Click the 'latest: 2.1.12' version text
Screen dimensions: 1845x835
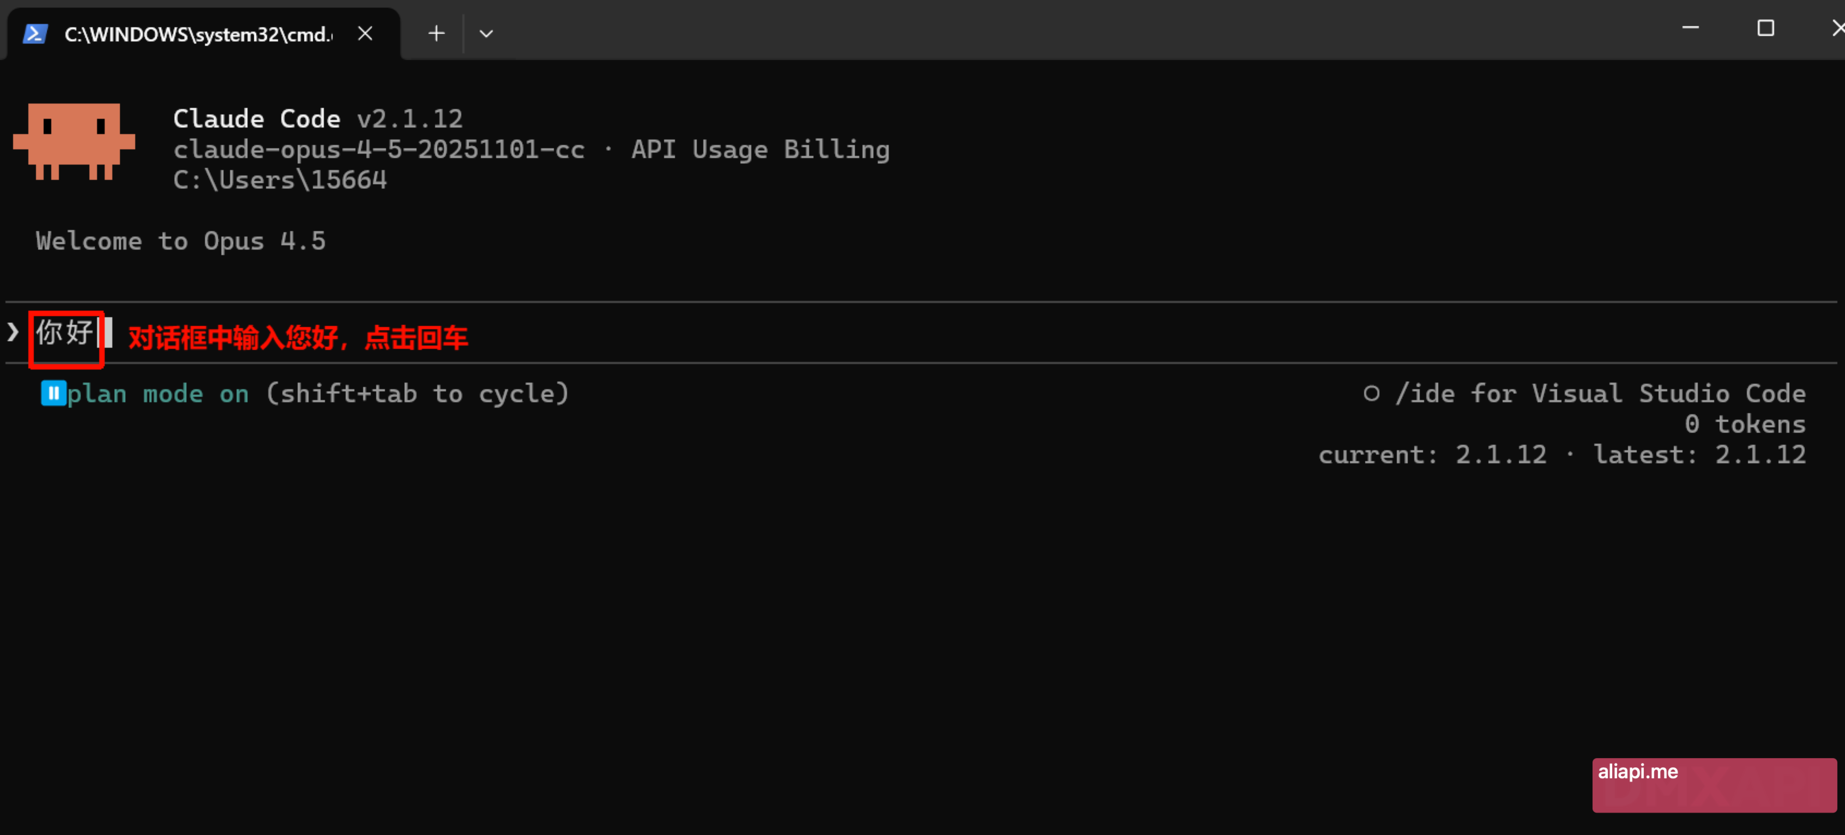(1700, 455)
